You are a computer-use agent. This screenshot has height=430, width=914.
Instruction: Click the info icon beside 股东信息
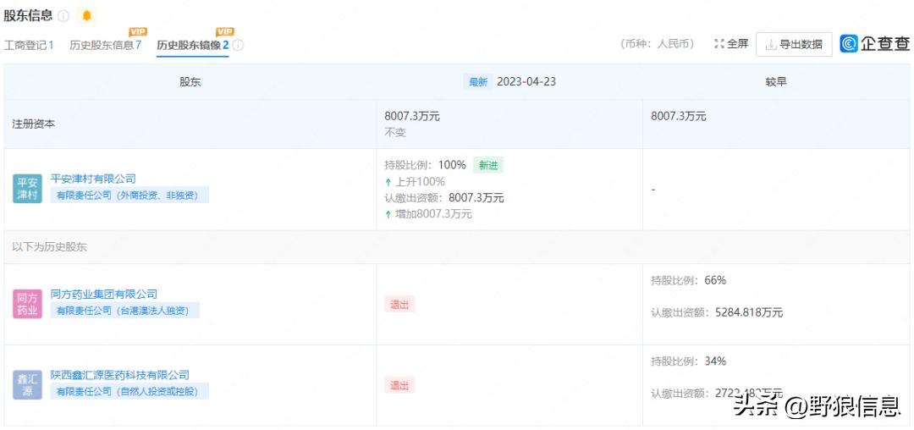tap(64, 16)
